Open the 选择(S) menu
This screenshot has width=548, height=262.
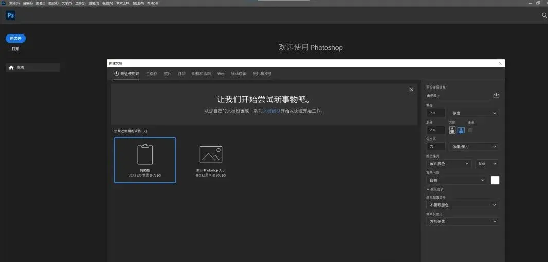pyautogui.click(x=80, y=3)
